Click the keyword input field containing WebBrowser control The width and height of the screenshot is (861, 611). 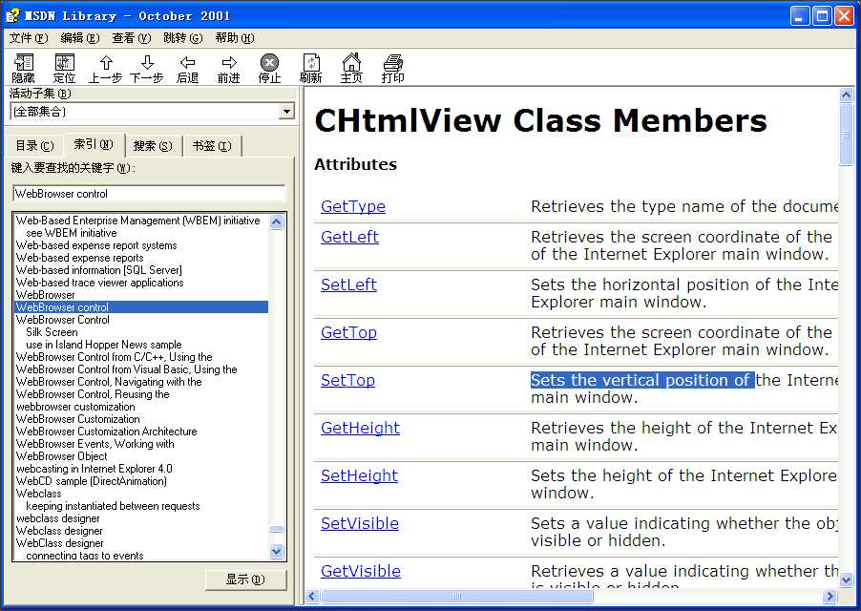(x=149, y=193)
